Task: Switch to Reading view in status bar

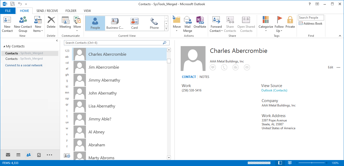Action: (x=290, y=163)
